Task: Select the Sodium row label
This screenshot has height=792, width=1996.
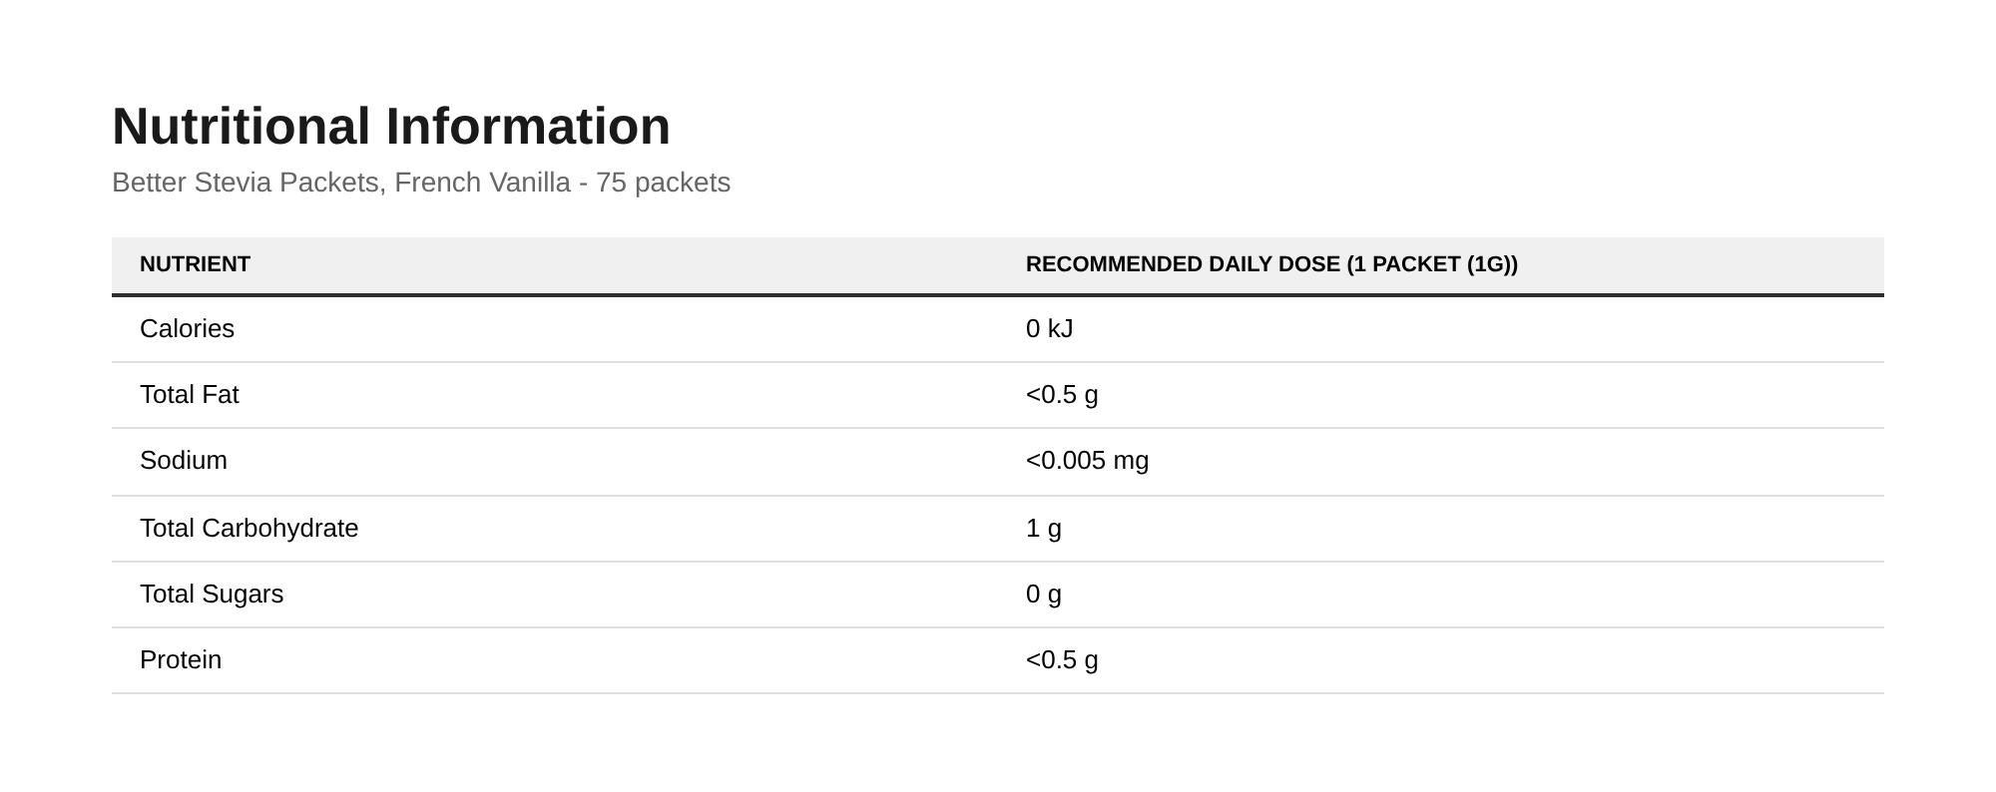Action: pos(184,460)
